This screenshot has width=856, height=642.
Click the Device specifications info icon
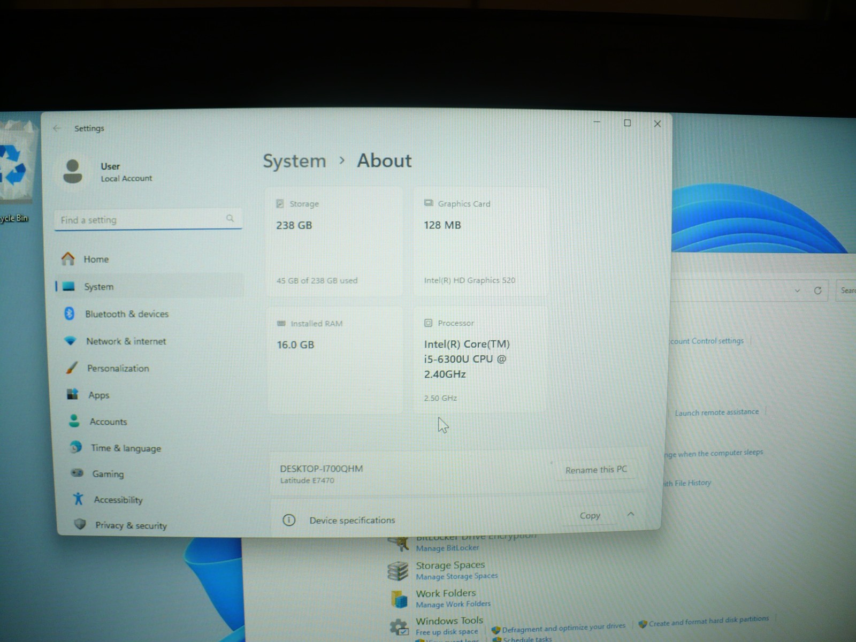coord(289,520)
